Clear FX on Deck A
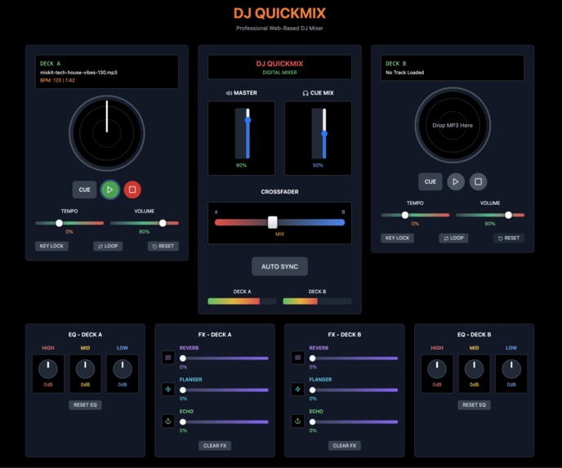 [215, 445]
